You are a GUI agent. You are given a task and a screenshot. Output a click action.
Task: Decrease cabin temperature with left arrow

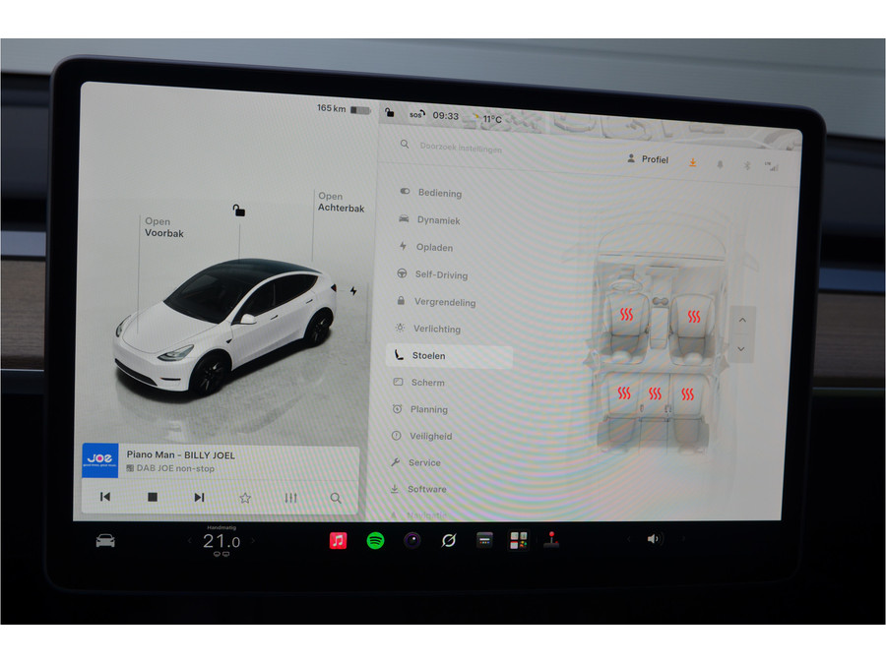tap(189, 541)
